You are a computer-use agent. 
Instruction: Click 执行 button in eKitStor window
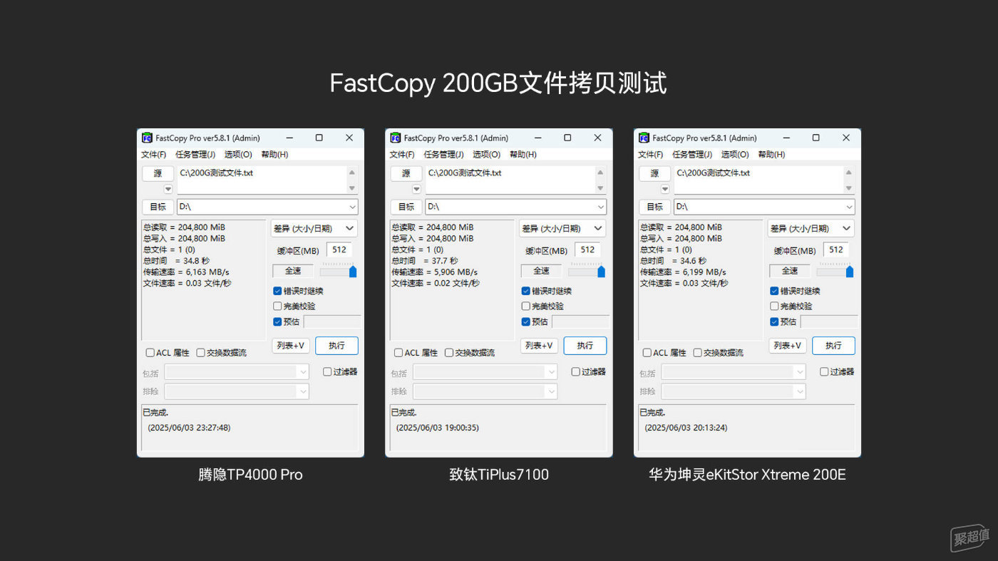tap(833, 346)
